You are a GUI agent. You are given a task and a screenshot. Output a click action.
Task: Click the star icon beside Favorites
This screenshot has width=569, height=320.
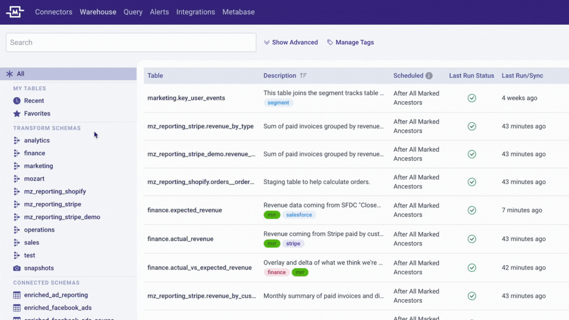(x=17, y=114)
